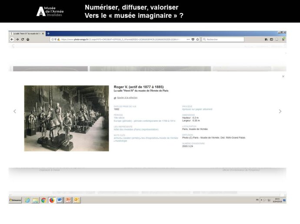Screen dimensions: 300x224
Task: Open Word from the taskbar
Action: pyautogui.click(x=60, y=200)
